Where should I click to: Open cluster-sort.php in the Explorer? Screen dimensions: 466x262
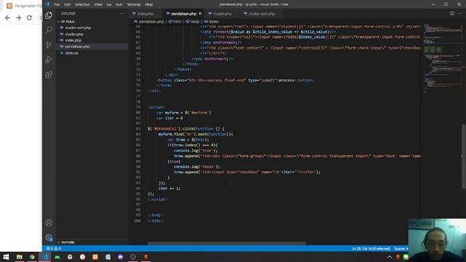78,28
